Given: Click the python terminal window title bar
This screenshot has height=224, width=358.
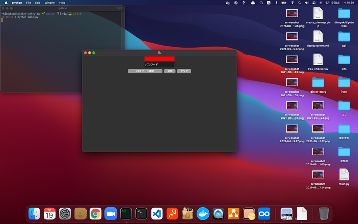Looking at the screenshot, I should click(x=62, y=8).
